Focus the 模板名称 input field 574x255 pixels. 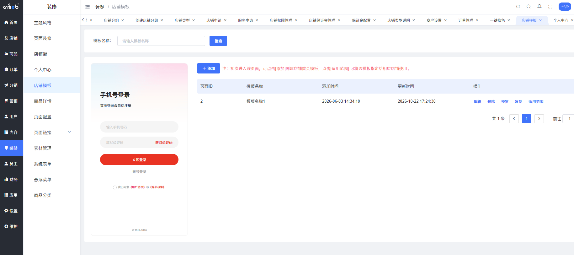(161, 41)
